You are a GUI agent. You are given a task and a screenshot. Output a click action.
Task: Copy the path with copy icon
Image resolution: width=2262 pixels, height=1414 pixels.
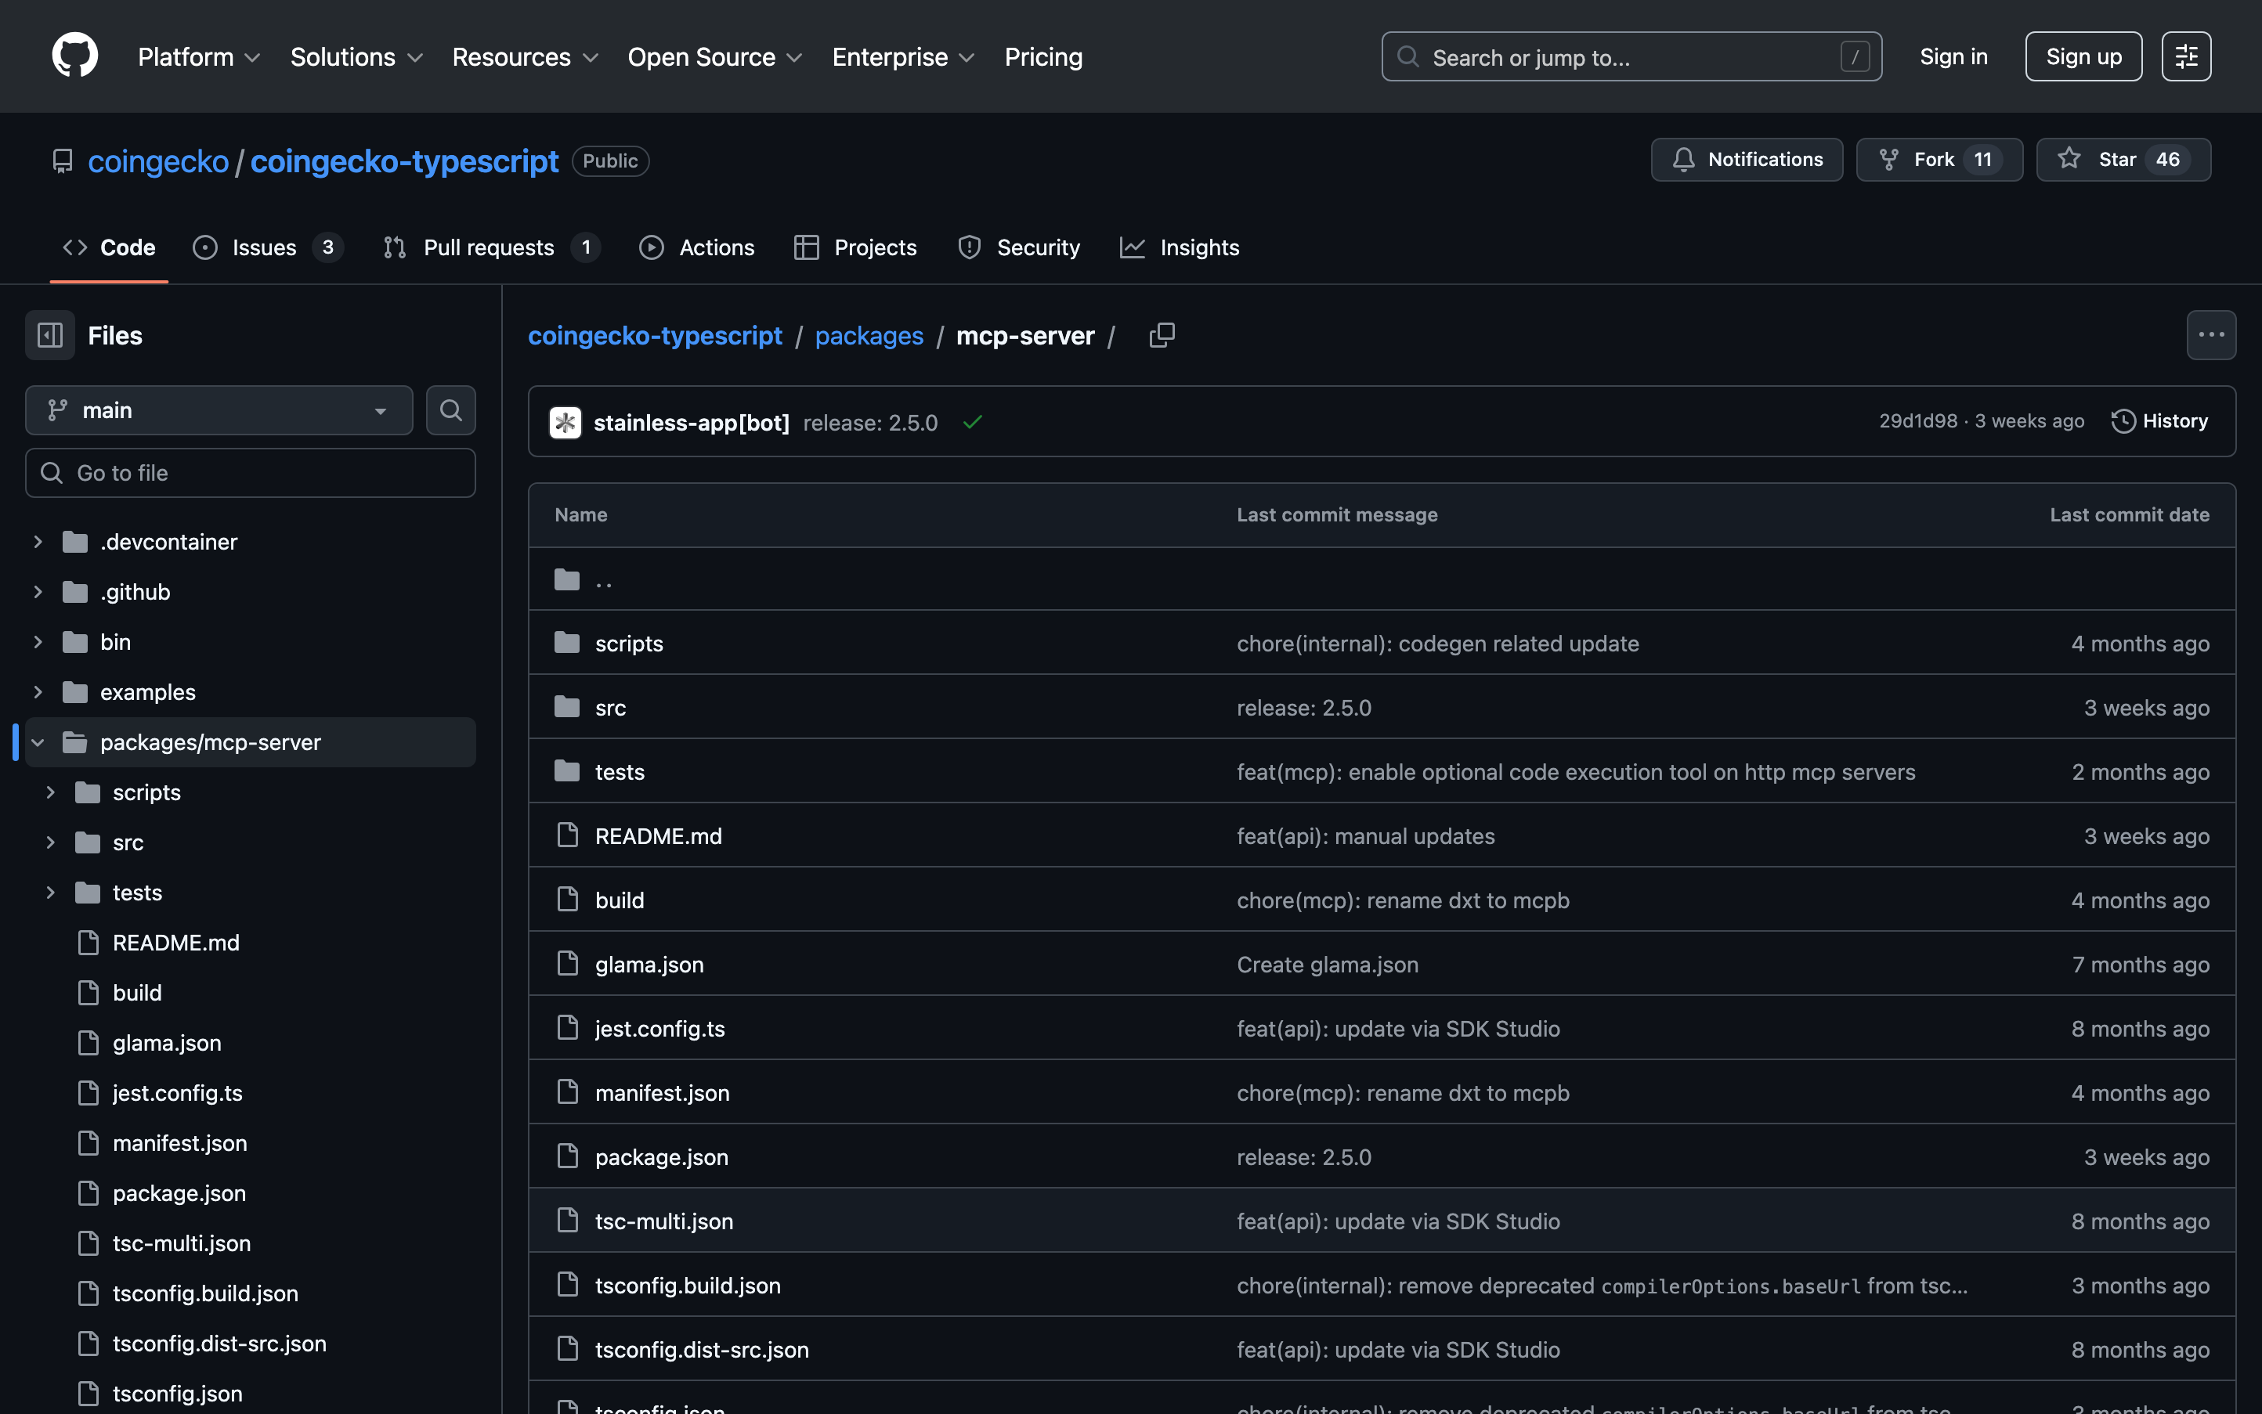tap(1162, 335)
